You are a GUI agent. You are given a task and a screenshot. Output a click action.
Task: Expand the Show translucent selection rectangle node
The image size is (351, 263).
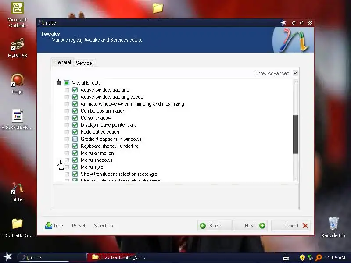[67, 174]
